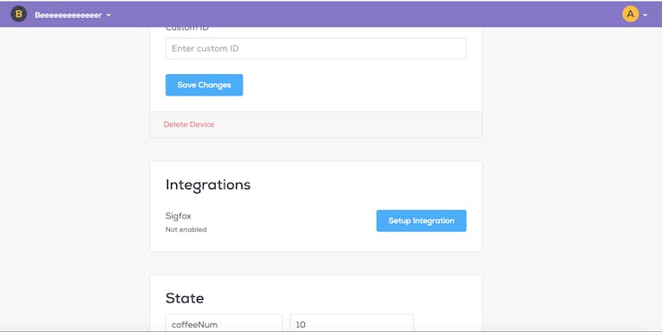Click the partially hidden Custom ID label
662x332 pixels.
[187, 29]
